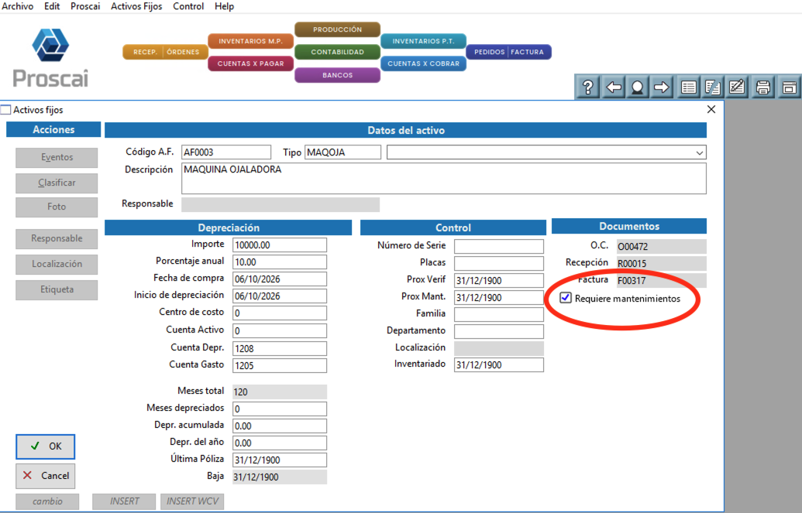This screenshot has width=802, height=513.
Task: Click the Localización action button
Action: click(x=57, y=264)
